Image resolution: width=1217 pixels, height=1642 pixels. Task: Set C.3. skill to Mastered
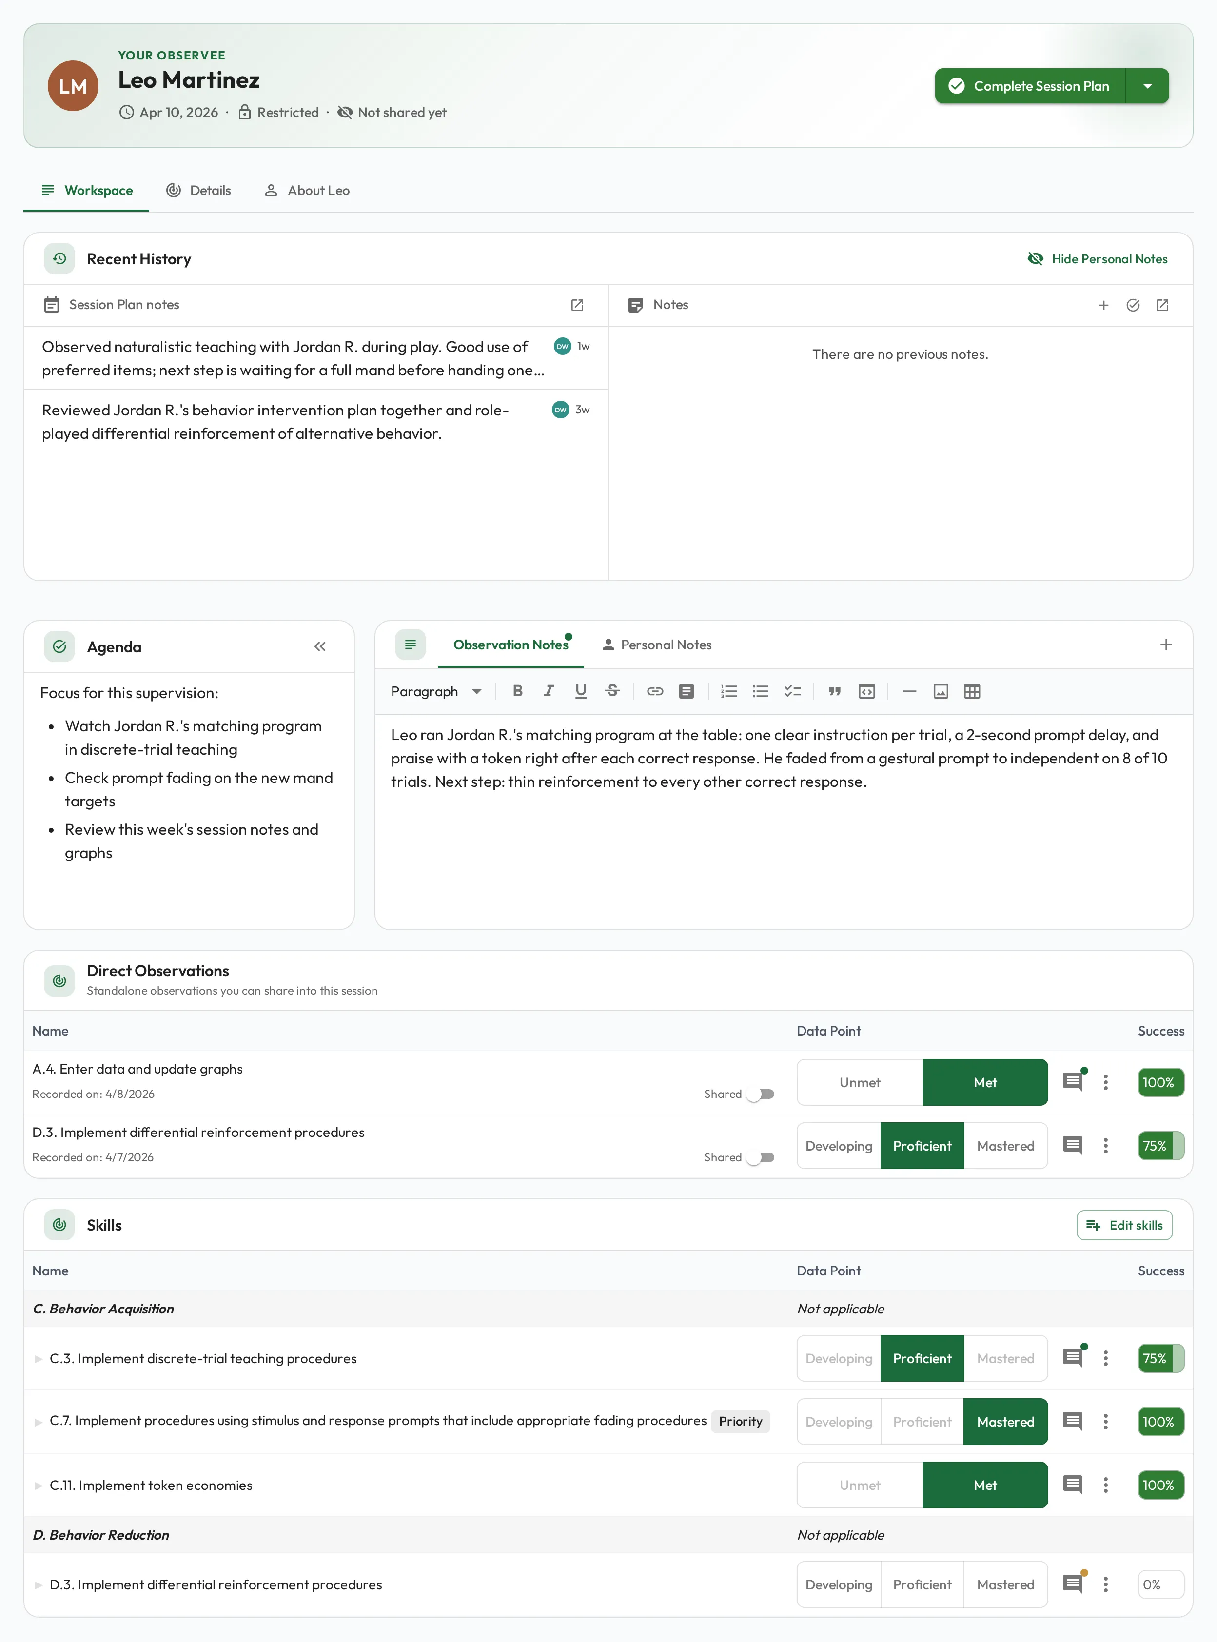click(x=1005, y=1358)
